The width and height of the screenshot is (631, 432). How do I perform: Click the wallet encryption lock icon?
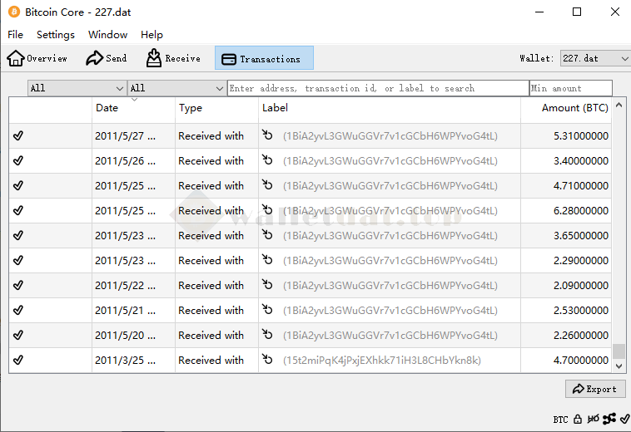(578, 420)
